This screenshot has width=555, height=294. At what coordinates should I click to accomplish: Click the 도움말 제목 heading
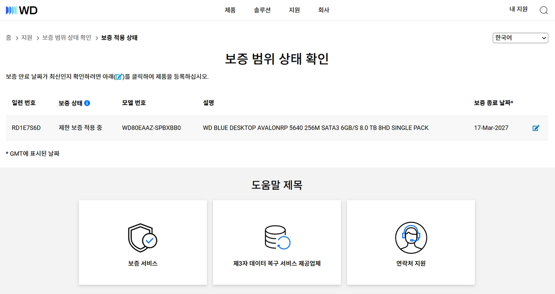277,185
